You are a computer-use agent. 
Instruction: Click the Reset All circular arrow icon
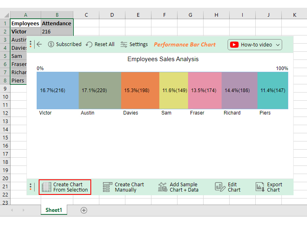89,44
